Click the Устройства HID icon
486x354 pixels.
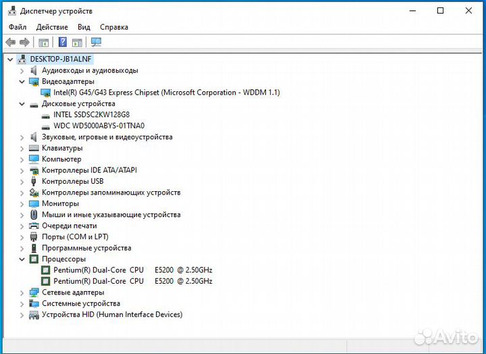pyautogui.click(x=34, y=315)
